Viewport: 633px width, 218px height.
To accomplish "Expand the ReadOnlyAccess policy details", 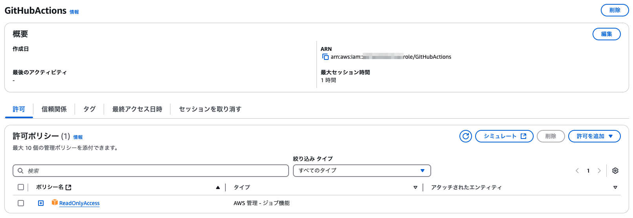I will click(x=41, y=203).
